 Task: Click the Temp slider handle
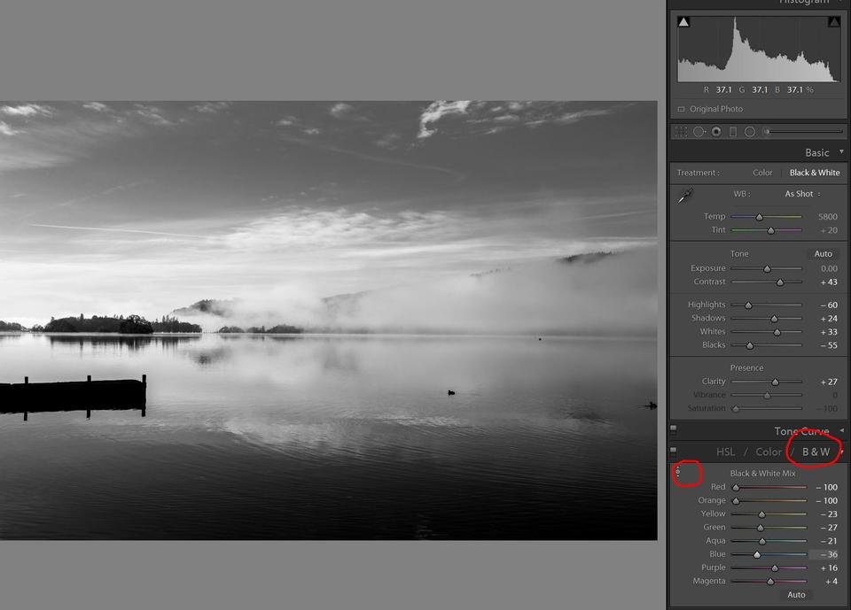pos(760,217)
